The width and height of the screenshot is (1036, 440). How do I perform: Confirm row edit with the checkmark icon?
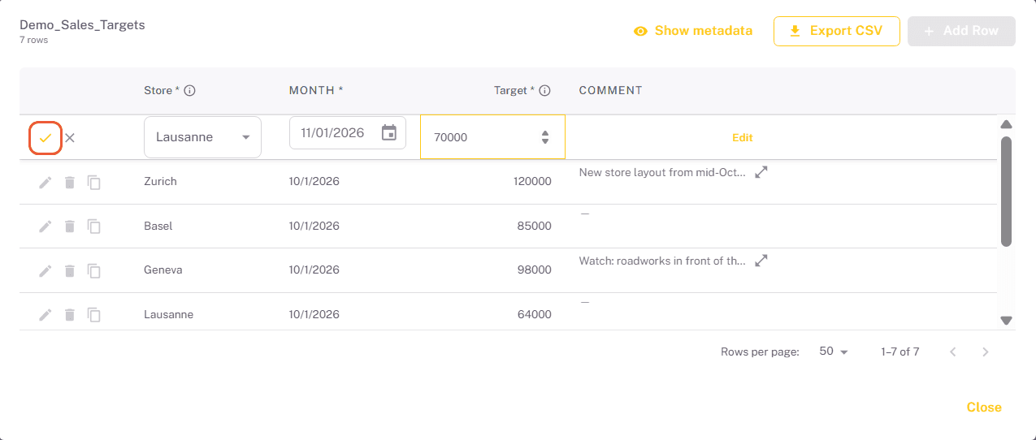point(46,138)
